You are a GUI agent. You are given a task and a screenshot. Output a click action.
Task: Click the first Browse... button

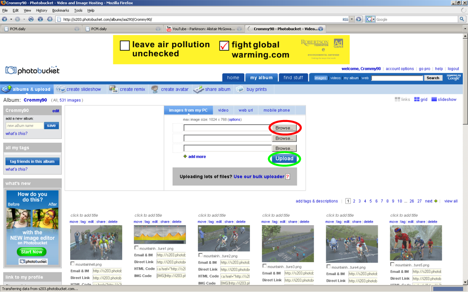click(284, 128)
